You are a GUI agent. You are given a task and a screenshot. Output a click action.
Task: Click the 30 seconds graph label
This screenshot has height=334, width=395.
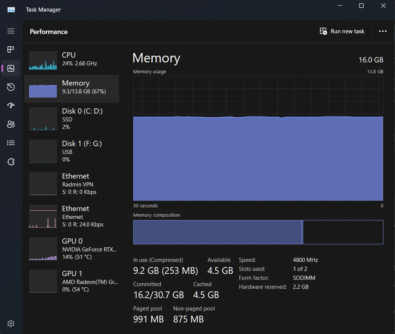145,206
